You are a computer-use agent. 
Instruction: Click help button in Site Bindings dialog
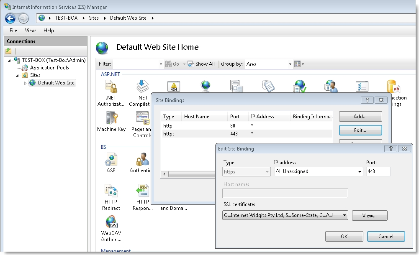pos(368,100)
